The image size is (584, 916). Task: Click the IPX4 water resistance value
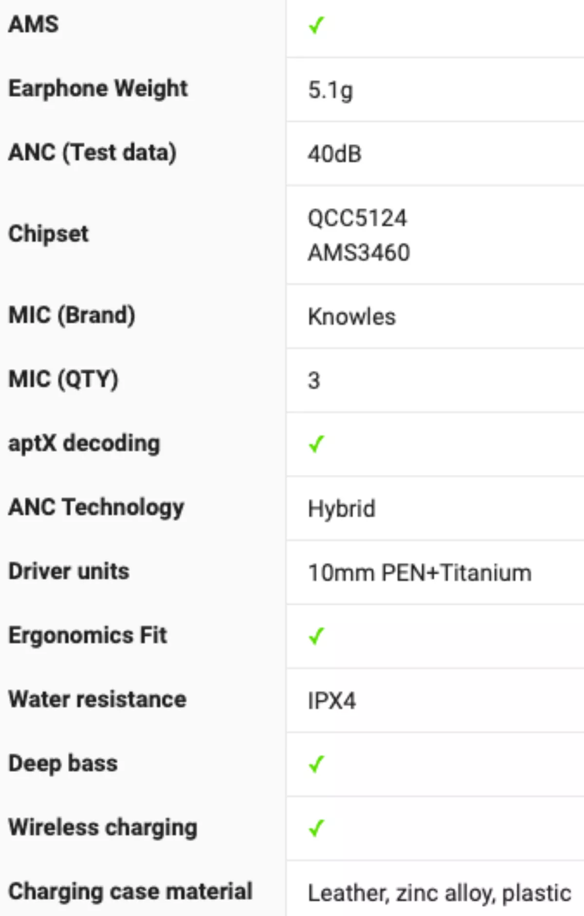(332, 701)
